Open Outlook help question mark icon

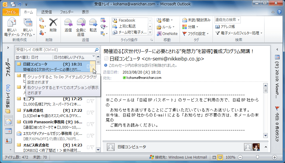click(279, 12)
